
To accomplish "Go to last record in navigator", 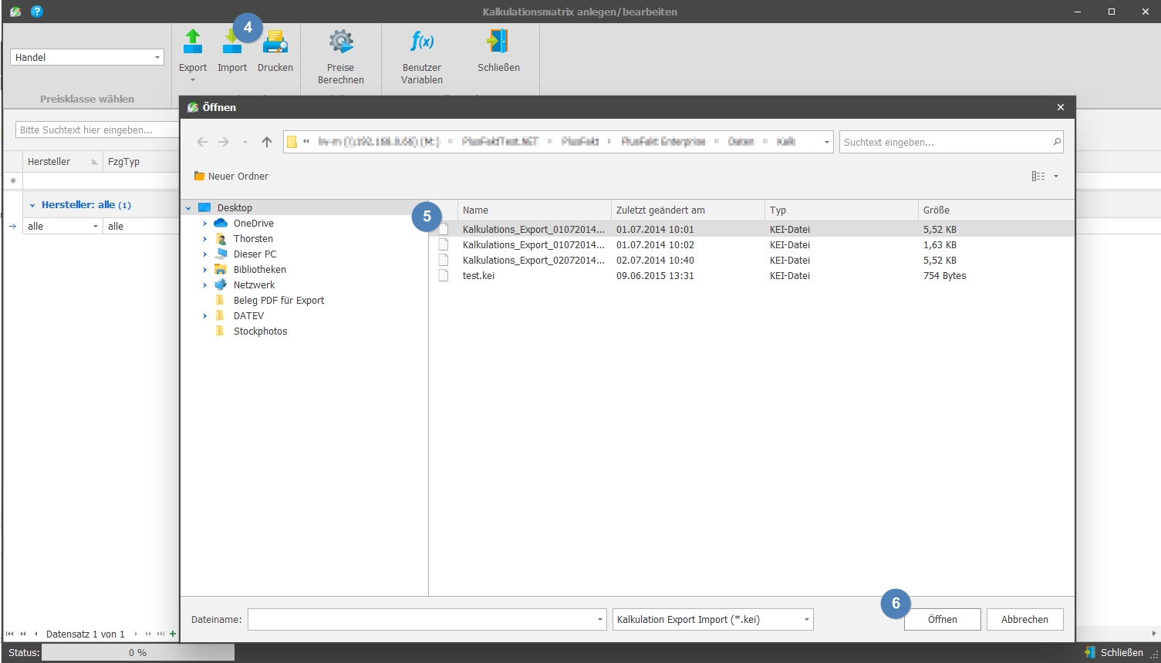I will click(160, 634).
